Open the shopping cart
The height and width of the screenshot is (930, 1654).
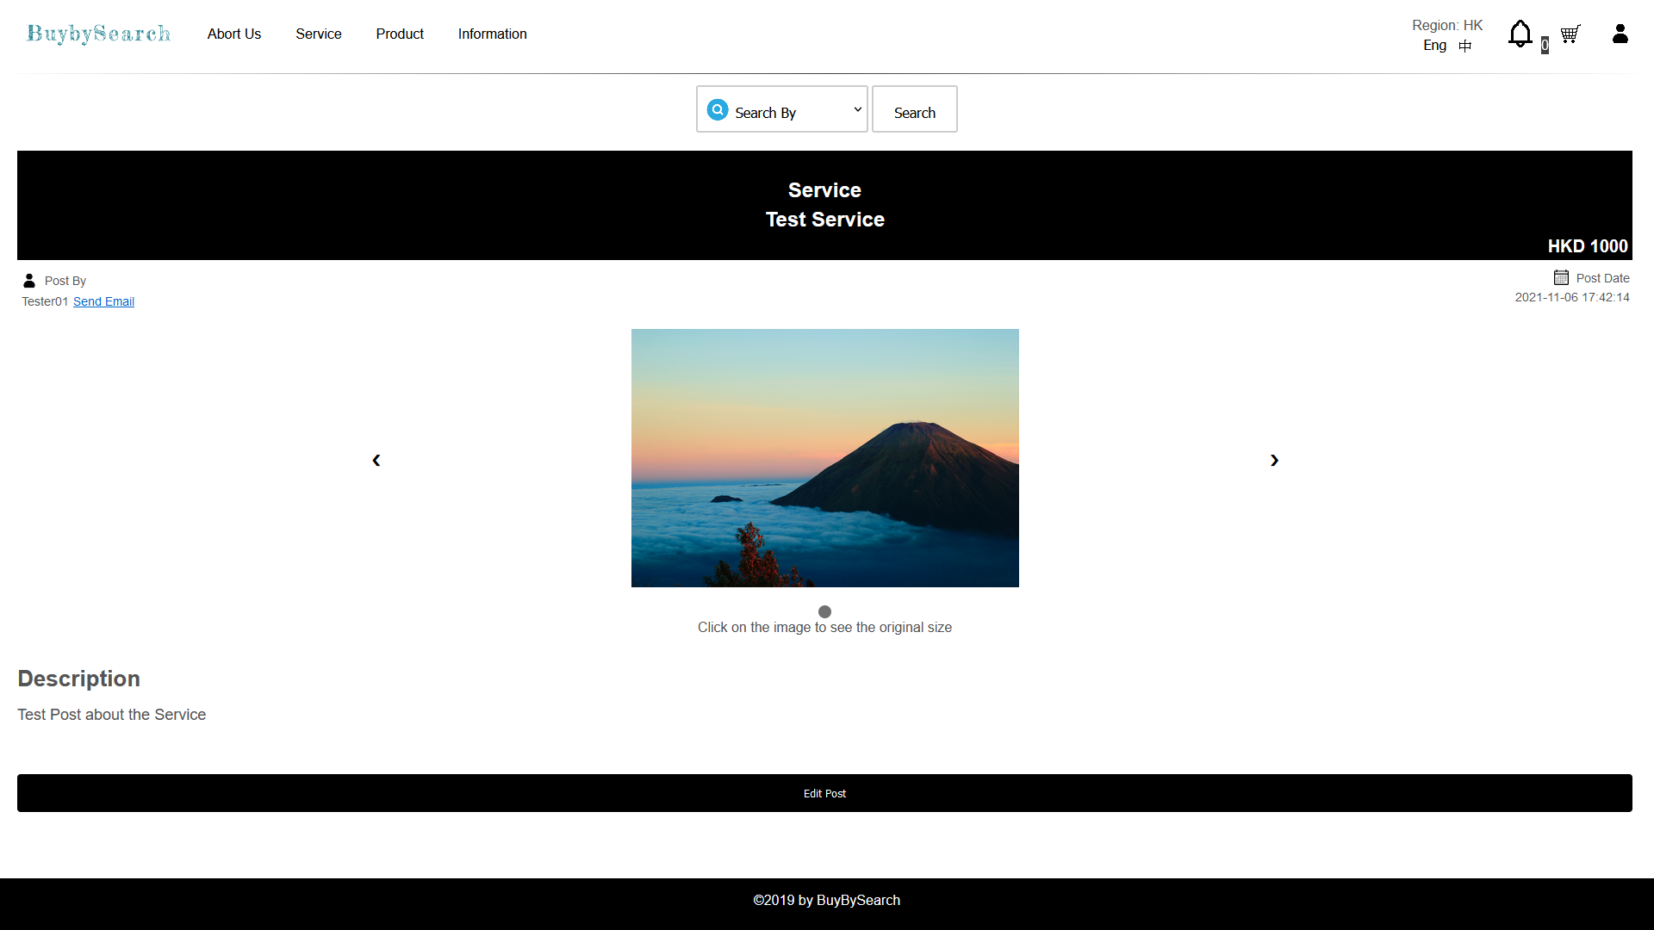pos(1570,34)
